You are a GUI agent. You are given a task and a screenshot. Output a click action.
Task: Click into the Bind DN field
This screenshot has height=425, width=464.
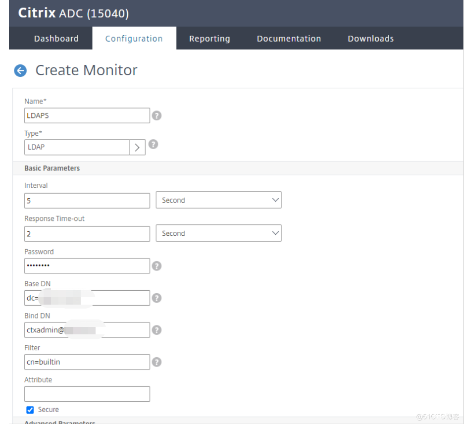pos(87,330)
